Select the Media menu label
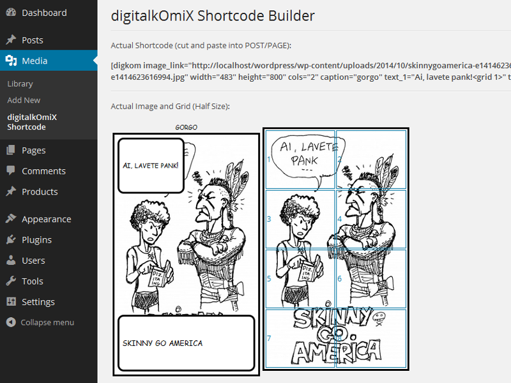511x383 pixels. click(x=34, y=61)
